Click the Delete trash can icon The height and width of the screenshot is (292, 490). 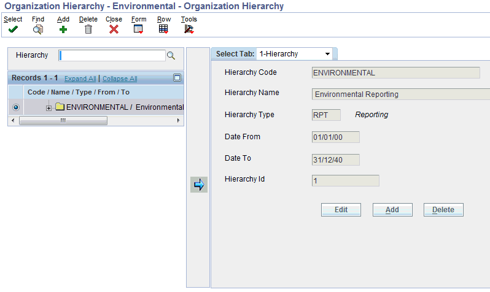tap(88, 29)
